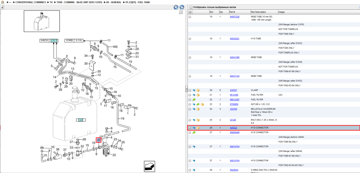Select callout 19 tube in diagram

[x=123, y=118]
